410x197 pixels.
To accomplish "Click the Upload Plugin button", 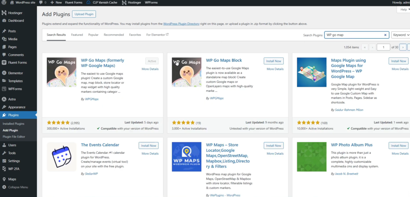I will click(84, 14).
